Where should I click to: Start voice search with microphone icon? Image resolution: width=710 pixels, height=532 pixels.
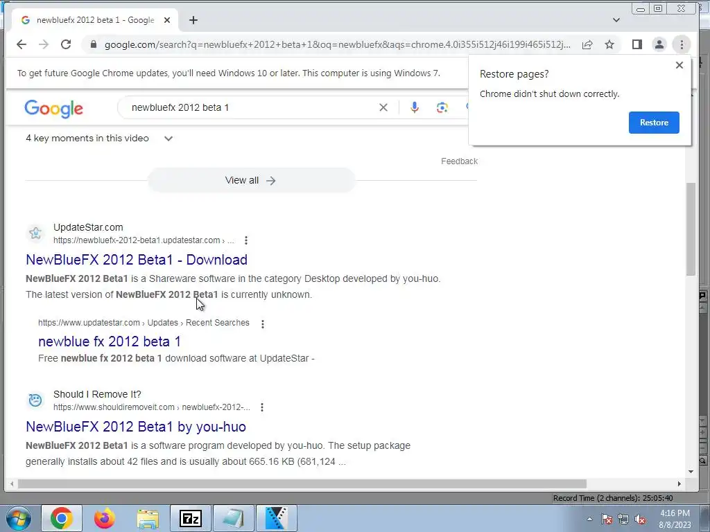tap(415, 107)
